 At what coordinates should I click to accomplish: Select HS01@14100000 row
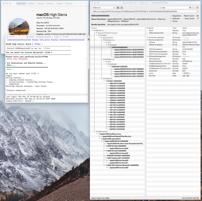pos(117,83)
